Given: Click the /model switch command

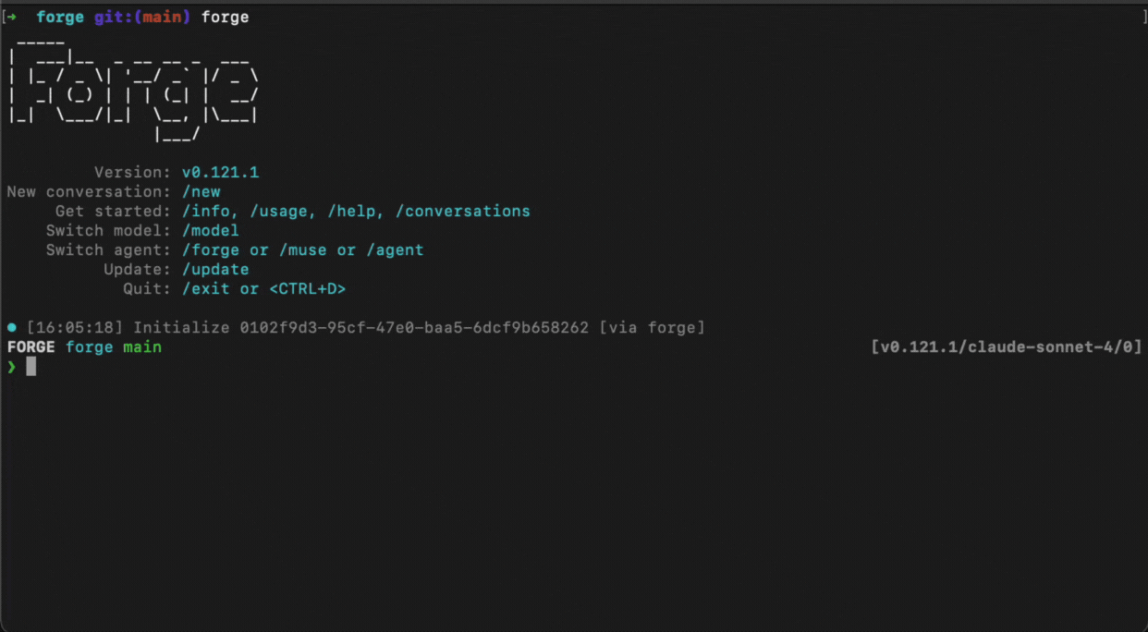Looking at the screenshot, I should pyautogui.click(x=210, y=230).
